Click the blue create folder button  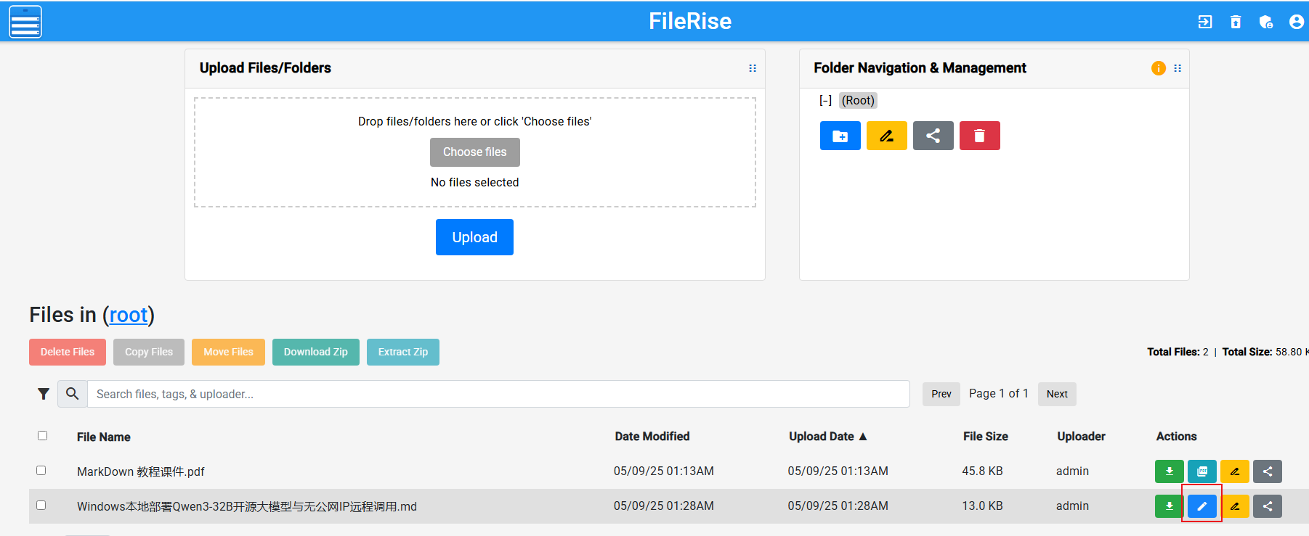click(840, 136)
